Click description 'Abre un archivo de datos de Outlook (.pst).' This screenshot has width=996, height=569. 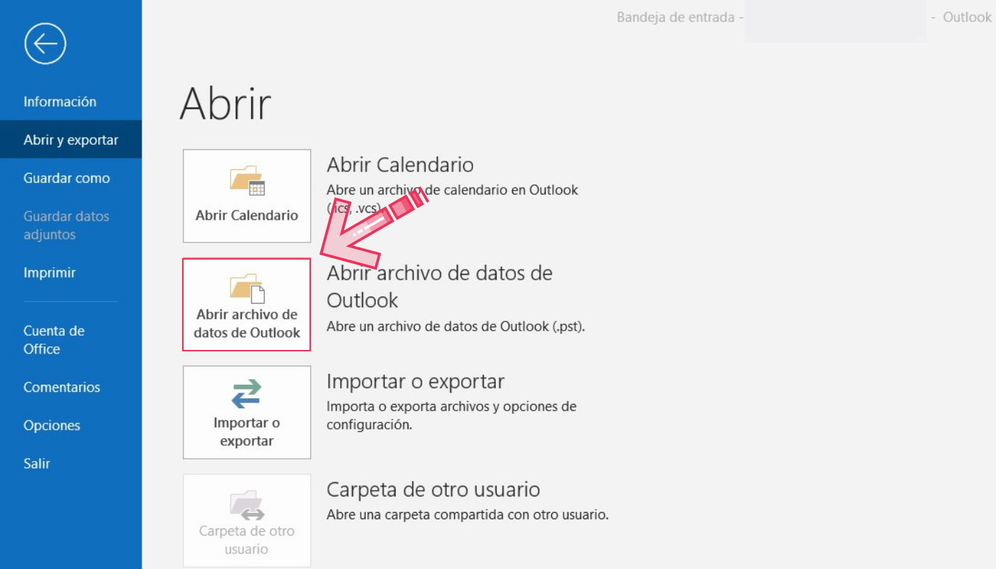(x=455, y=327)
